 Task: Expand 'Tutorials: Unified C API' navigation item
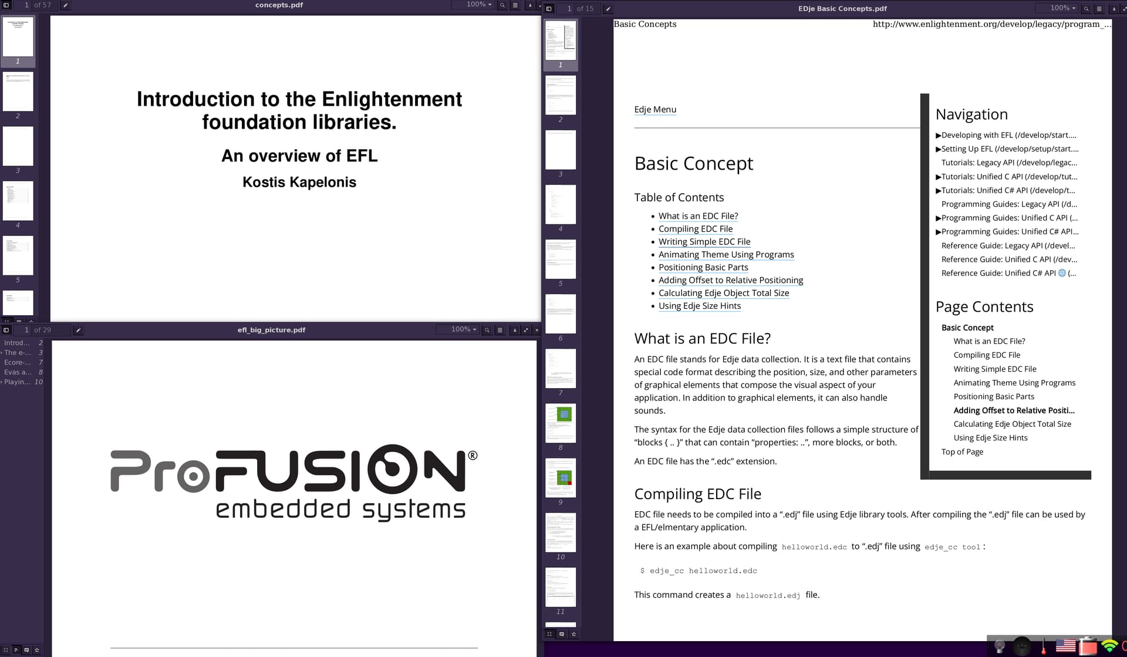coord(938,177)
